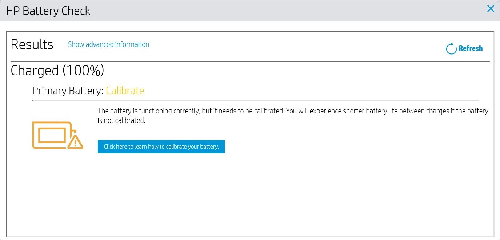Viewport: 500px width, 240px height.
Task: Click the battery warning icon
Action: (x=58, y=135)
